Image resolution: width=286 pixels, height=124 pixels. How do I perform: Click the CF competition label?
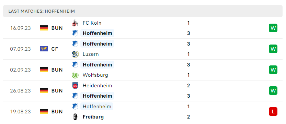55,49
